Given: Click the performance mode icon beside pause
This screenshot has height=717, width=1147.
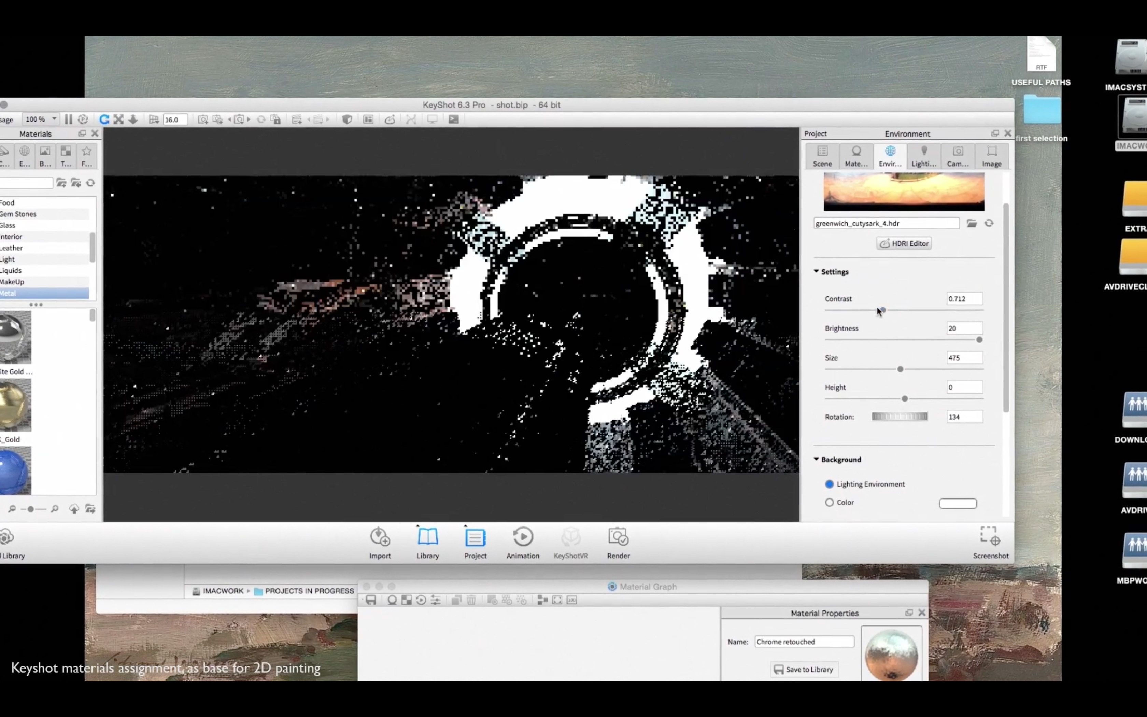Looking at the screenshot, I should coord(83,119).
